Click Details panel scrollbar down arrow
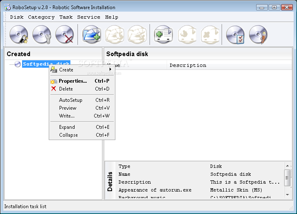The height and width of the screenshot is (214, 297). click(287, 194)
